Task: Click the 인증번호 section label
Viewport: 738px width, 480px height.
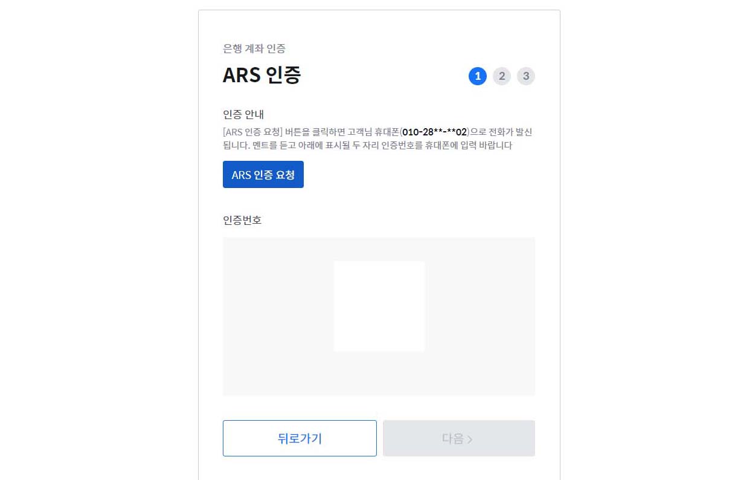Action: [x=242, y=220]
